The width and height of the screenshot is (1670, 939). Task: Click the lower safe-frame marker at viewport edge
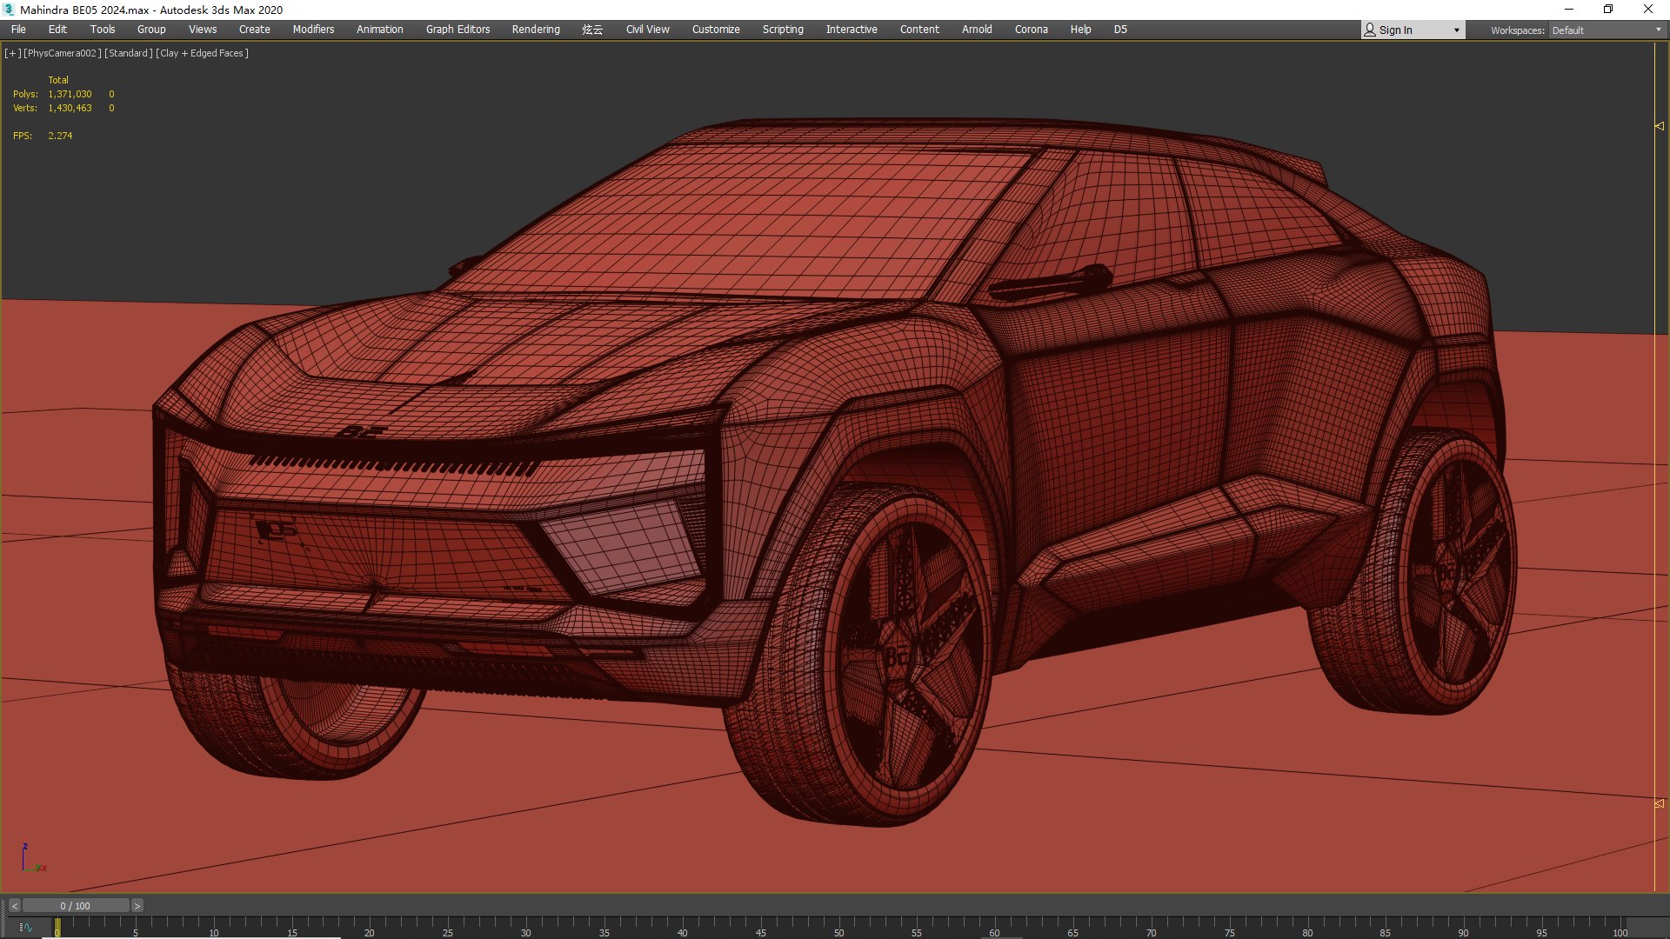[1659, 803]
